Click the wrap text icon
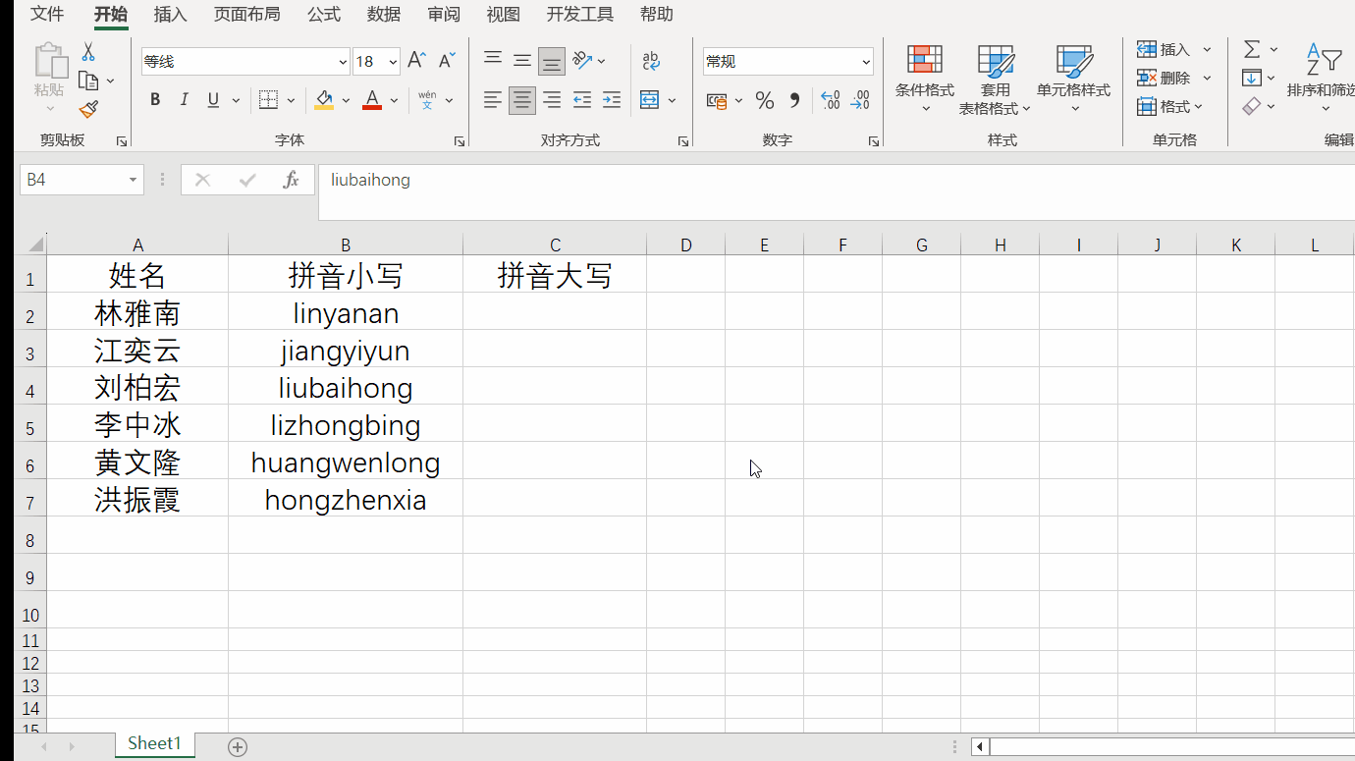The image size is (1355, 761). point(651,61)
